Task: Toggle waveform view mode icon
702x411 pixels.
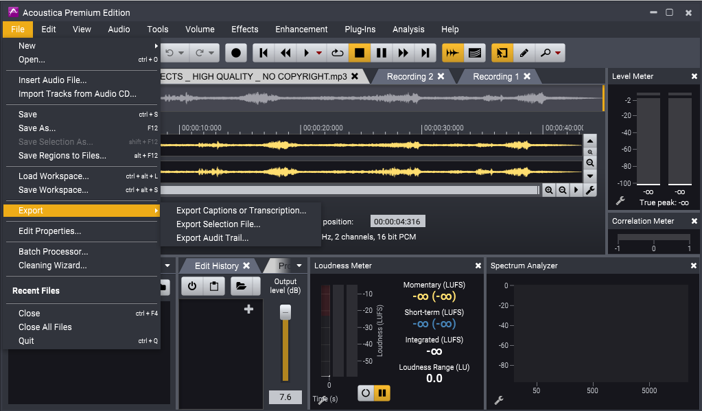Action: click(x=453, y=53)
